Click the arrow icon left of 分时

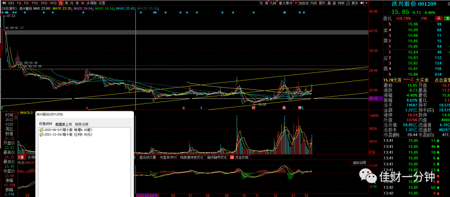(4, 3)
